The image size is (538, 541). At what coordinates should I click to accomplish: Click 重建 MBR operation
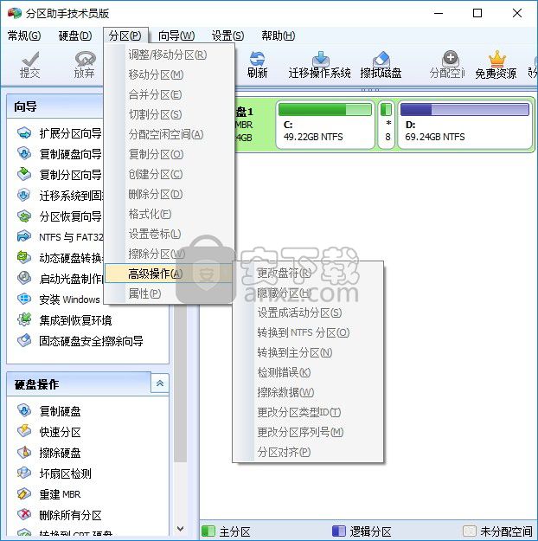coord(48,494)
